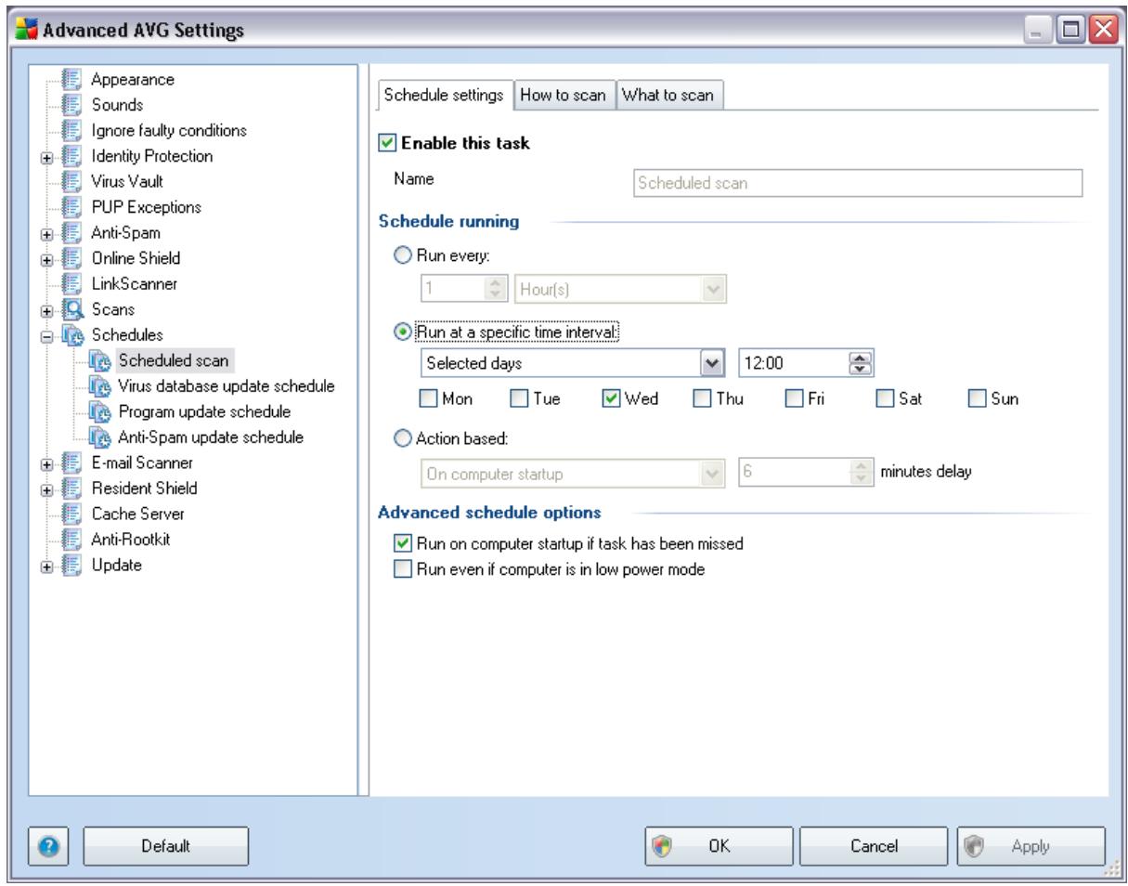Switch to the What to scan tab
1128x886 pixels.
pos(668,95)
